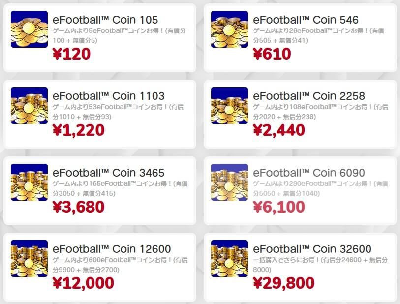400x304 pixels.
Task: Click the eFootball Coin 1103 coin icon
Action: pos(29,106)
